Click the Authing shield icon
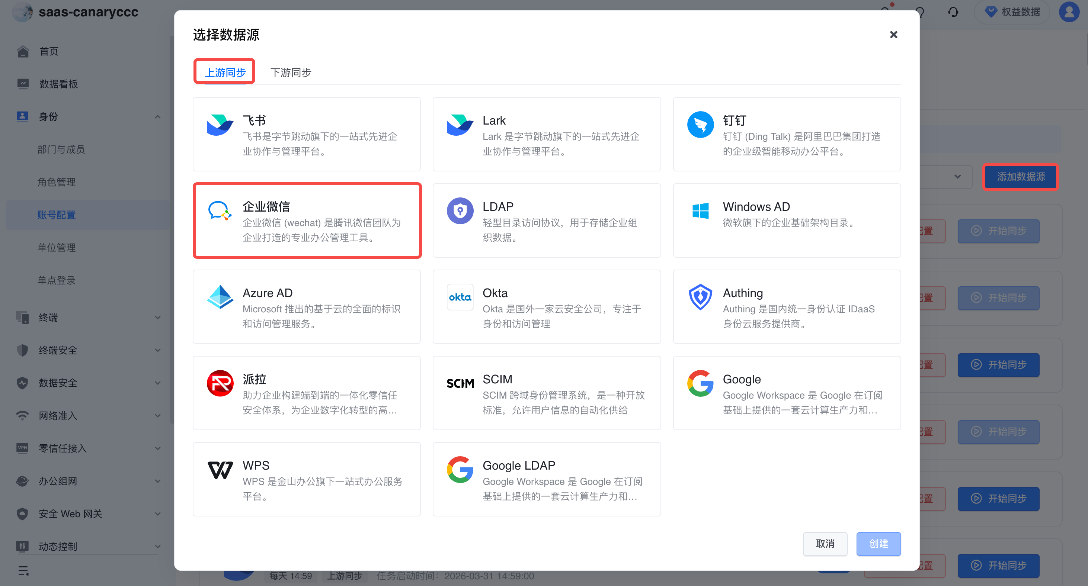The height and width of the screenshot is (586, 1088). (x=700, y=297)
